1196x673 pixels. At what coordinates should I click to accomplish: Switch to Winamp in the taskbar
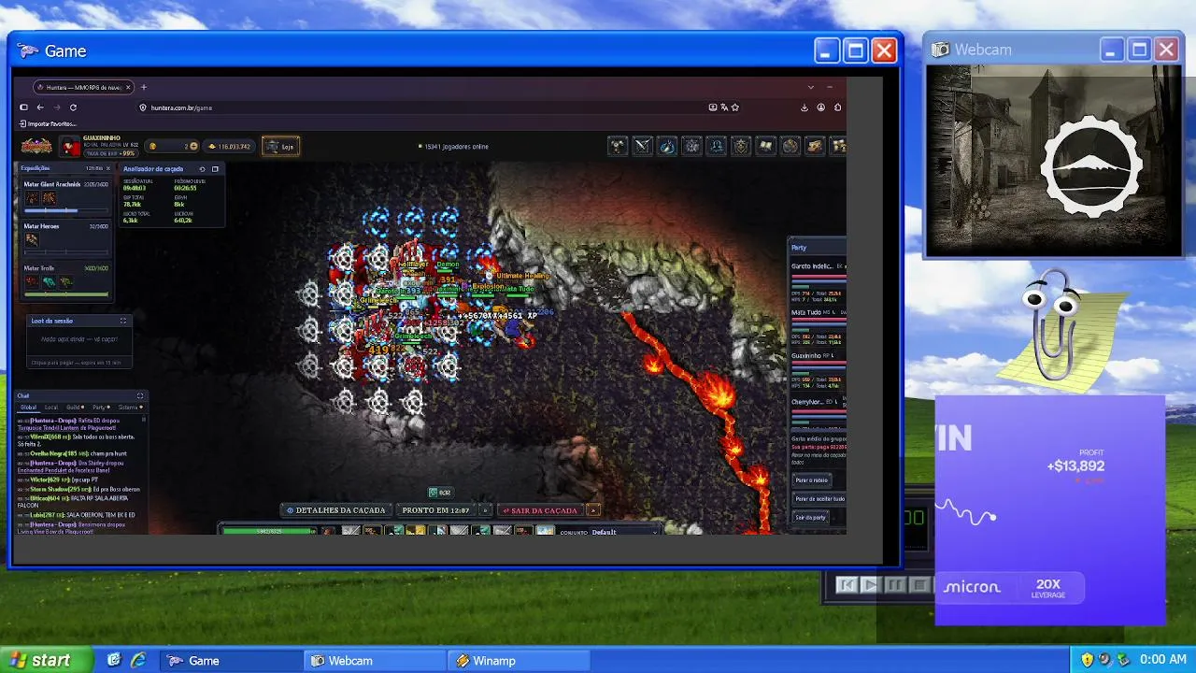pos(518,660)
